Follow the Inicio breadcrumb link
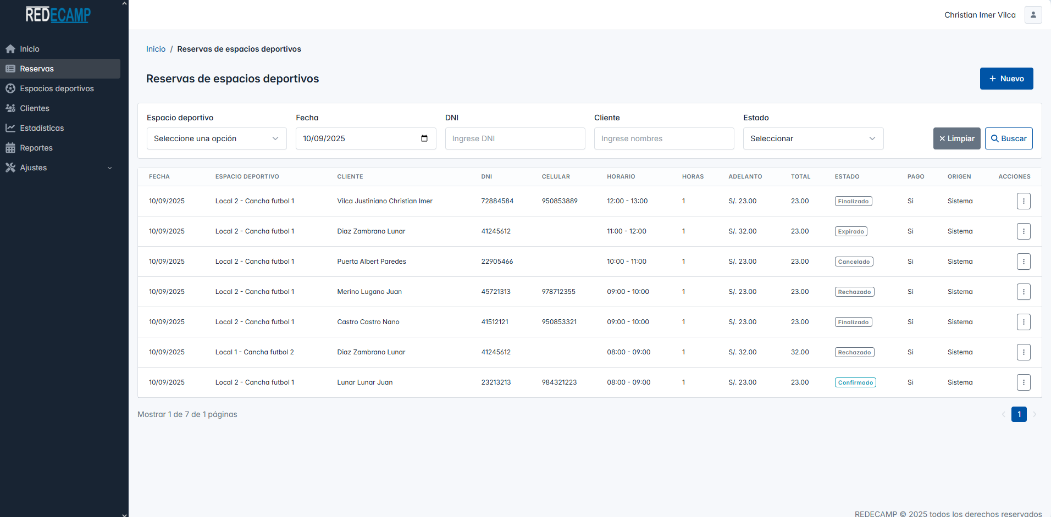The width and height of the screenshot is (1051, 517). pos(156,49)
